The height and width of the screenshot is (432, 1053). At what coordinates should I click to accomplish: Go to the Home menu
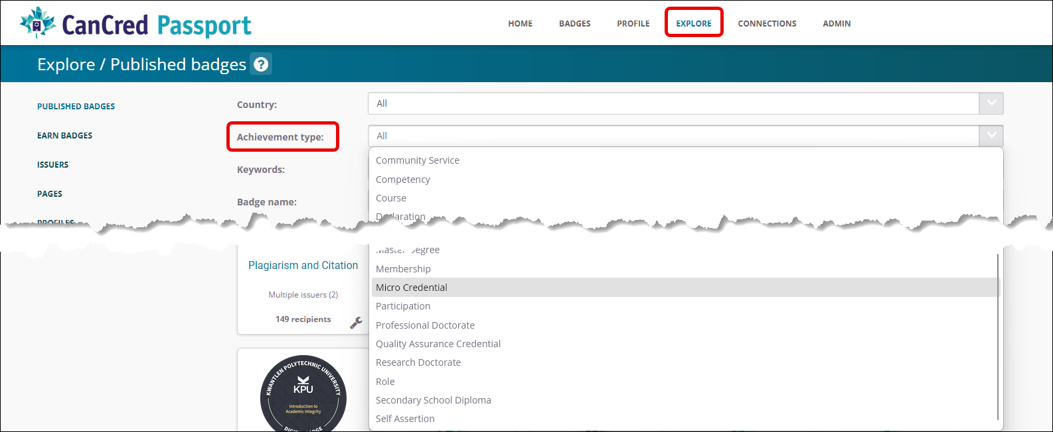point(520,24)
